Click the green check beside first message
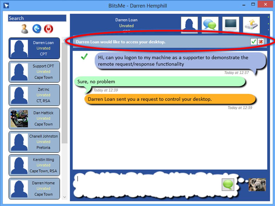The image size is (275, 206). [x=84, y=57]
